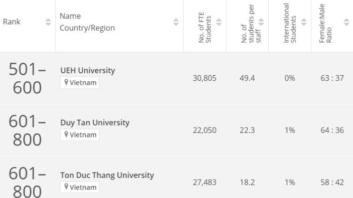Click the 501–600 rank for UEH University
353x198 pixels.
coord(27,78)
